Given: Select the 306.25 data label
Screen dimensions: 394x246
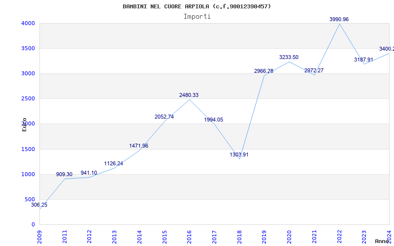Looking at the screenshot, I should [x=39, y=205].
